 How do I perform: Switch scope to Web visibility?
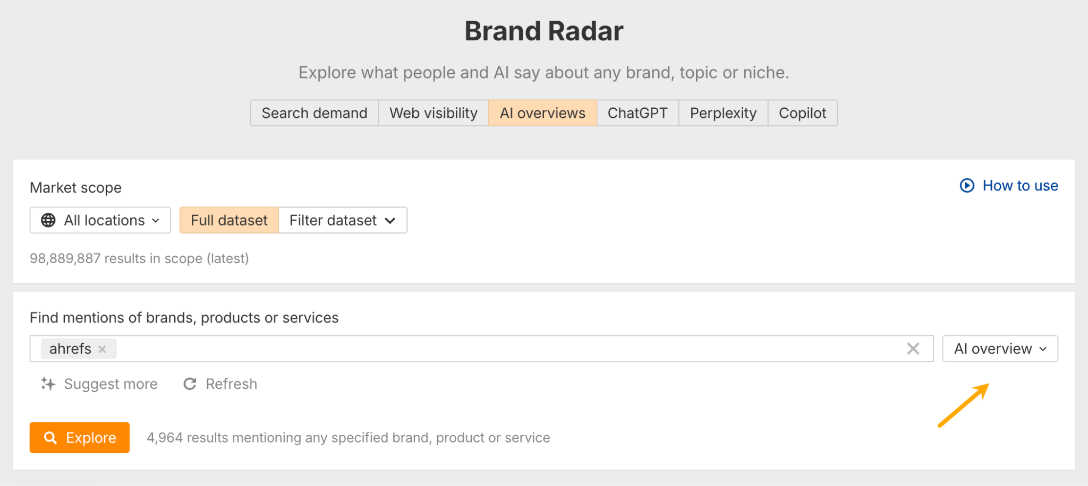tap(433, 112)
